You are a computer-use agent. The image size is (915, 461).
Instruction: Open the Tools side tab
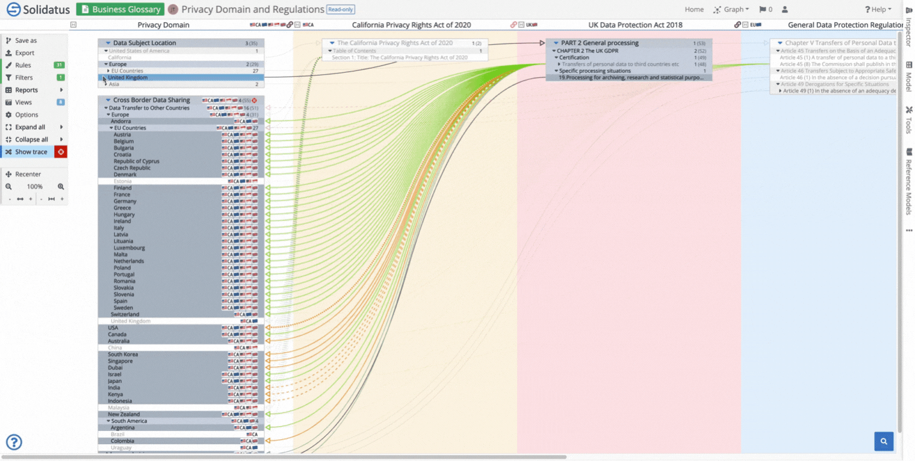click(x=908, y=120)
